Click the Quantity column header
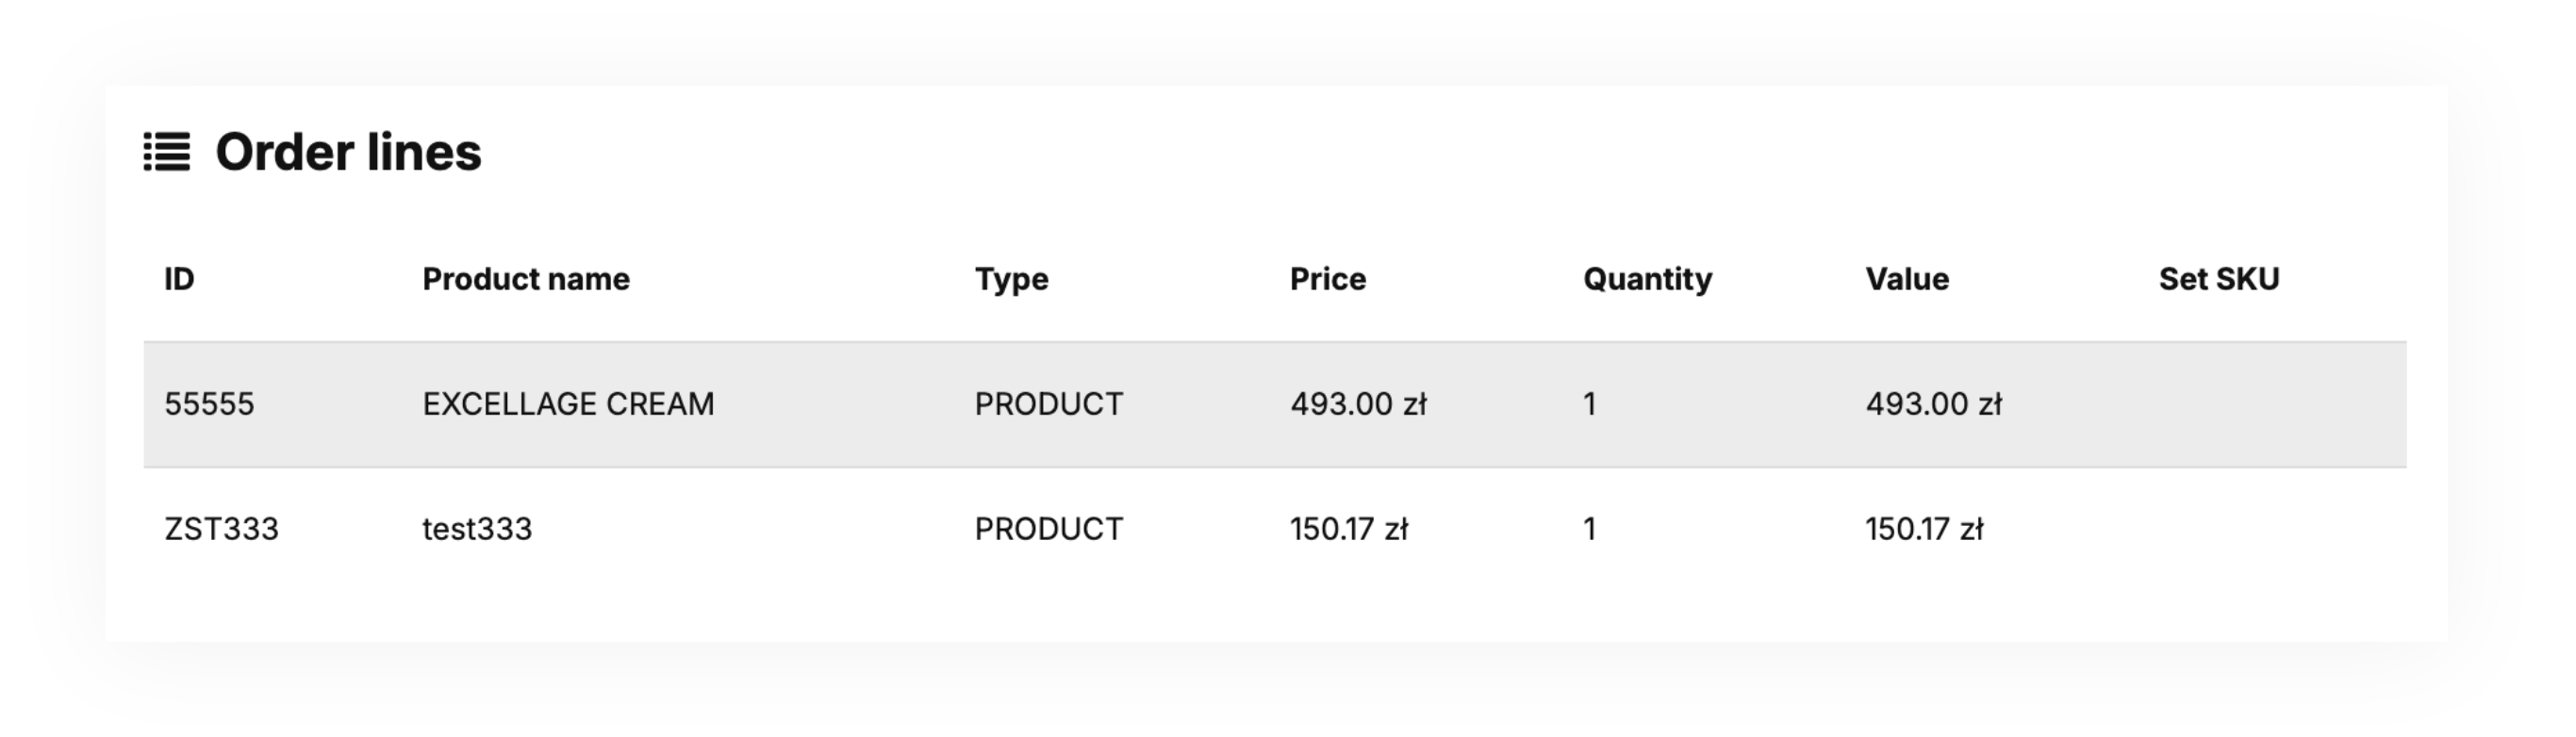 tap(1647, 279)
